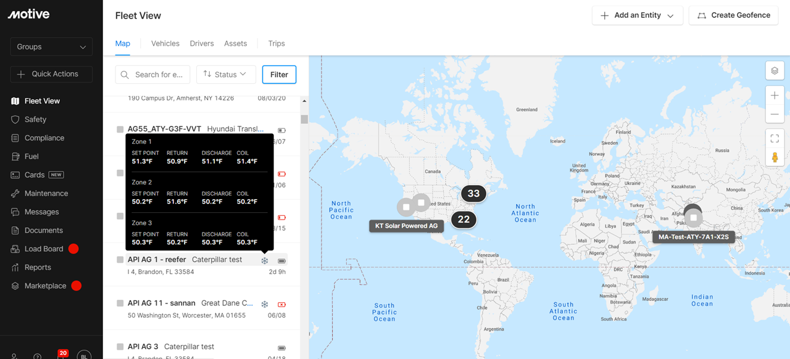790x359 pixels.
Task: Zoom in on the map
Action: click(x=775, y=96)
